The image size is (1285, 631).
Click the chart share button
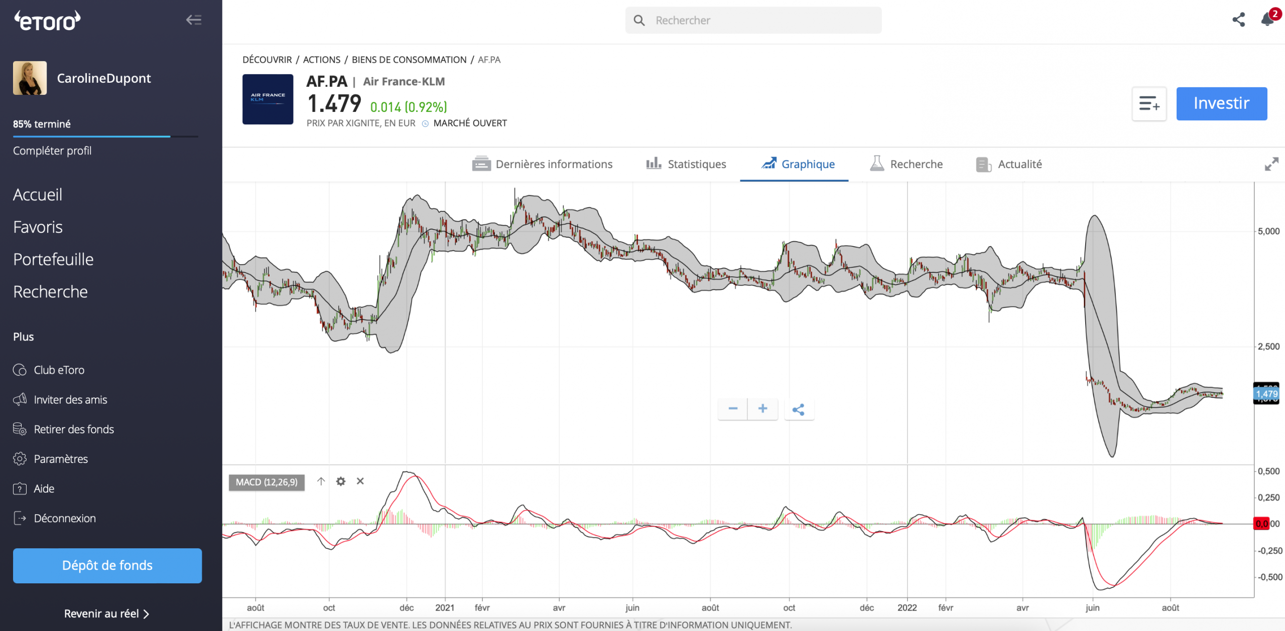pos(799,410)
